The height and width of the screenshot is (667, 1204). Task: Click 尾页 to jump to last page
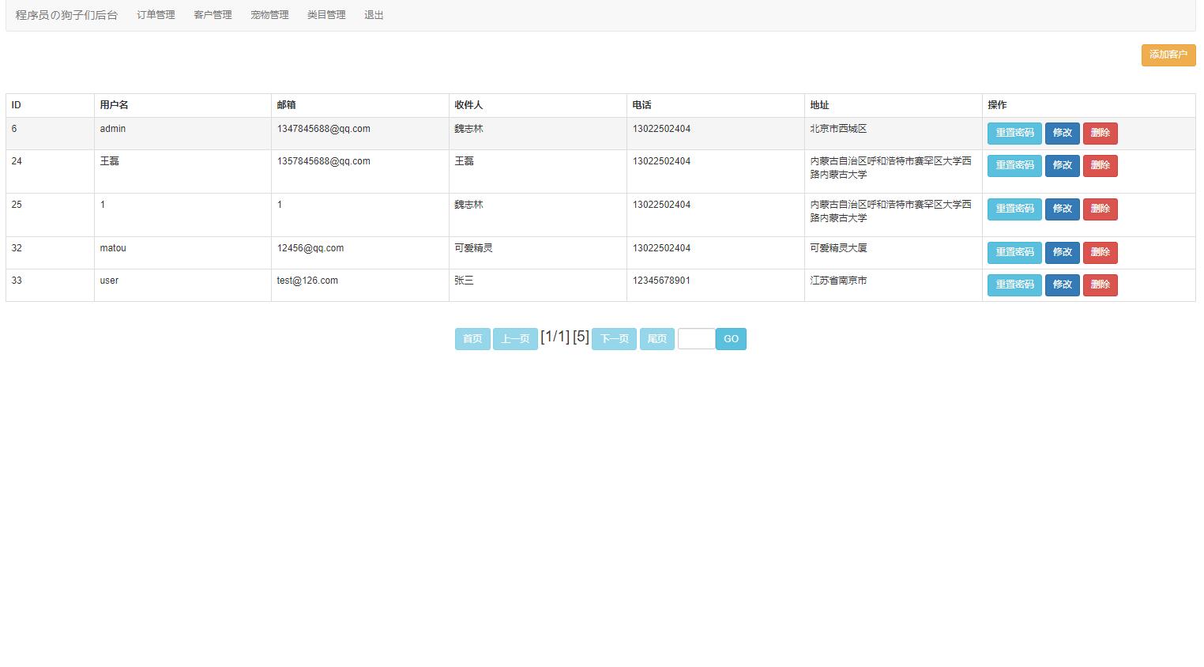click(657, 338)
